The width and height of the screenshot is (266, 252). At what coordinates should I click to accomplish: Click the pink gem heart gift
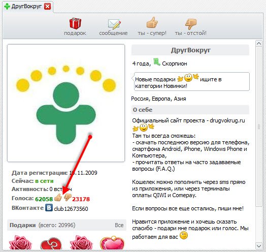coord(112,243)
